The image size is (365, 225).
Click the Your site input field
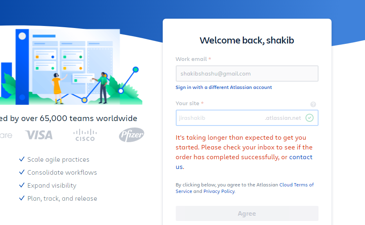(220, 118)
